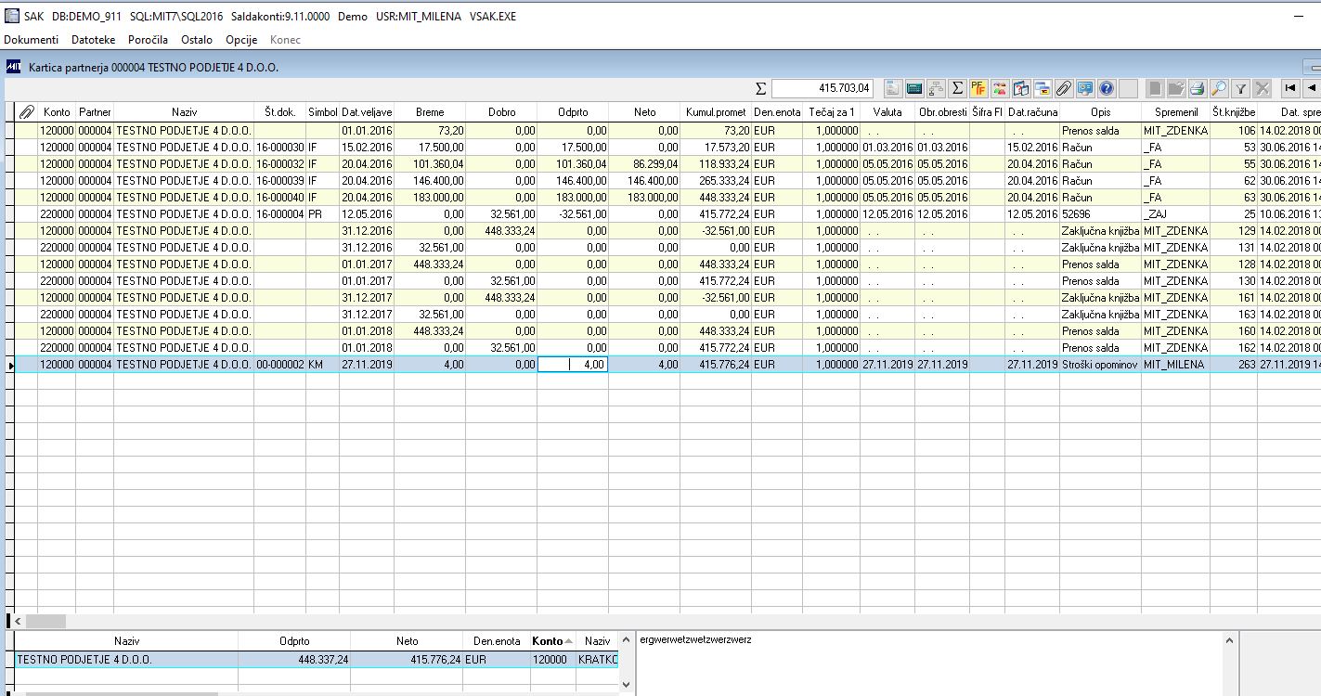This screenshot has height=696, width=1321.
Task: Click the Spremenil column header
Action: pos(1175,111)
